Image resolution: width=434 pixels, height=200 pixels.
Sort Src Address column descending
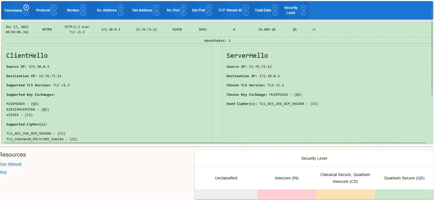[x=121, y=13]
